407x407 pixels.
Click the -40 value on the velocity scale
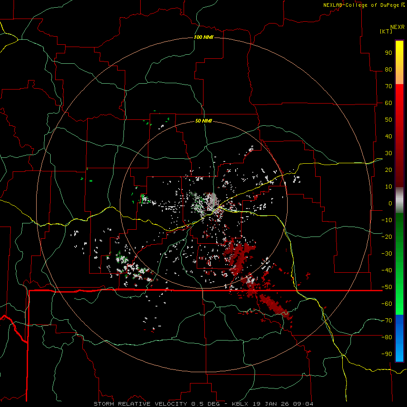click(387, 270)
